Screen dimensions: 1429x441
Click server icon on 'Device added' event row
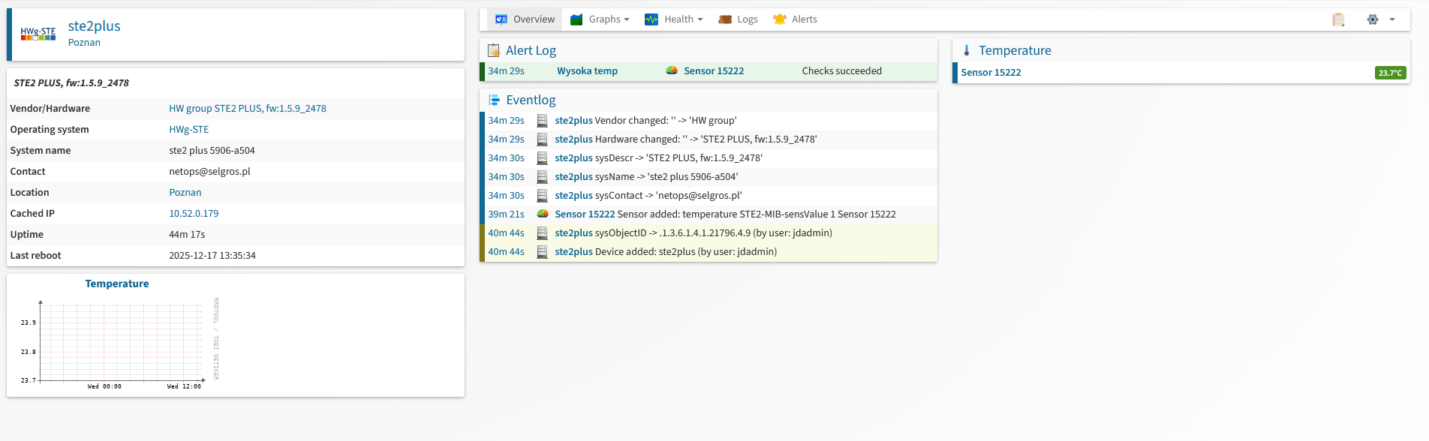tap(542, 252)
